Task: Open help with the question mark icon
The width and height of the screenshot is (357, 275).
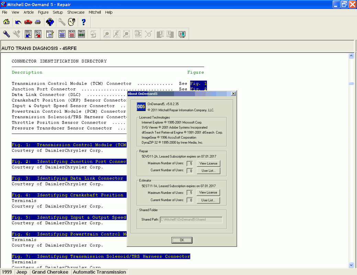Action: (x=83, y=22)
